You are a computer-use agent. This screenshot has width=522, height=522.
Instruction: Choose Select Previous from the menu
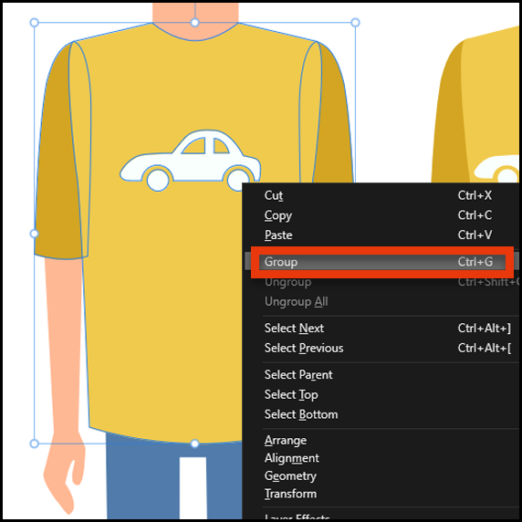coord(381,349)
